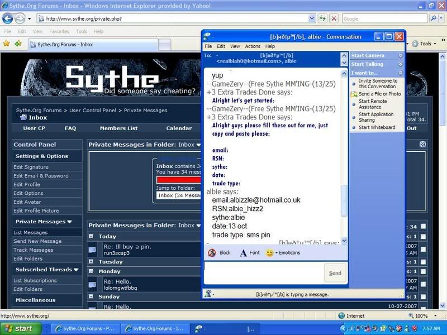The height and width of the screenshot is (335, 447).
Task: Expand the Start Camera panel
Action: pyautogui.click(x=400, y=55)
